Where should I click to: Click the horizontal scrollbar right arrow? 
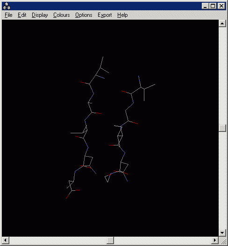tap(215, 240)
